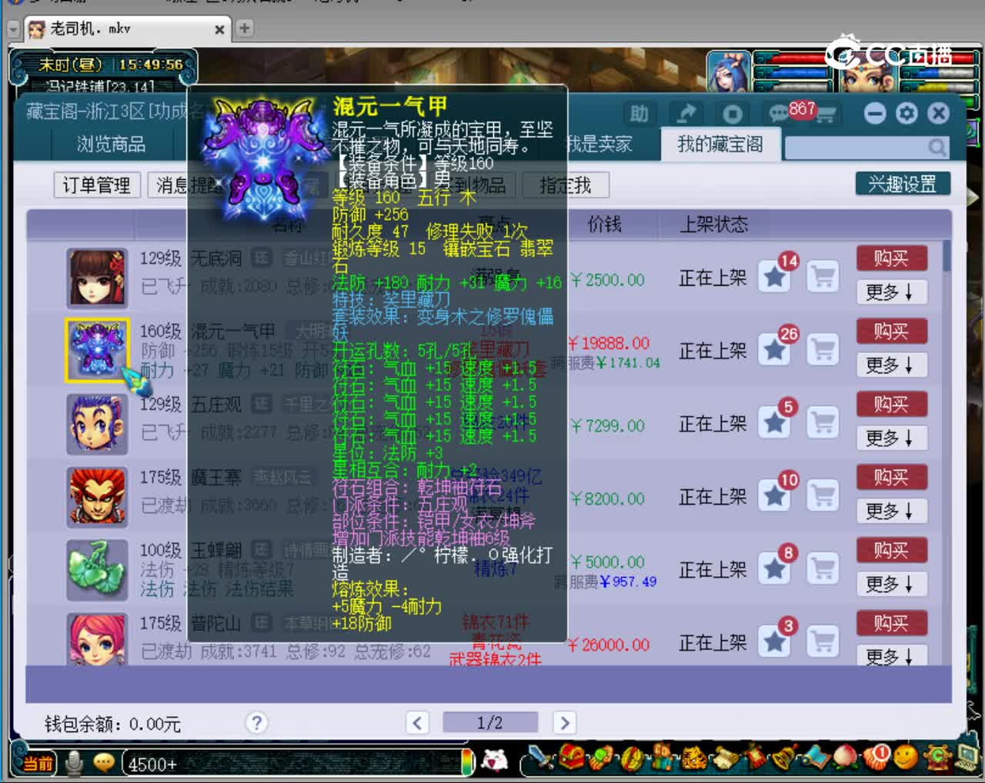Expand 更多 menu for ¥7299.00 row
Screen dimensions: 985x783
point(891,438)
